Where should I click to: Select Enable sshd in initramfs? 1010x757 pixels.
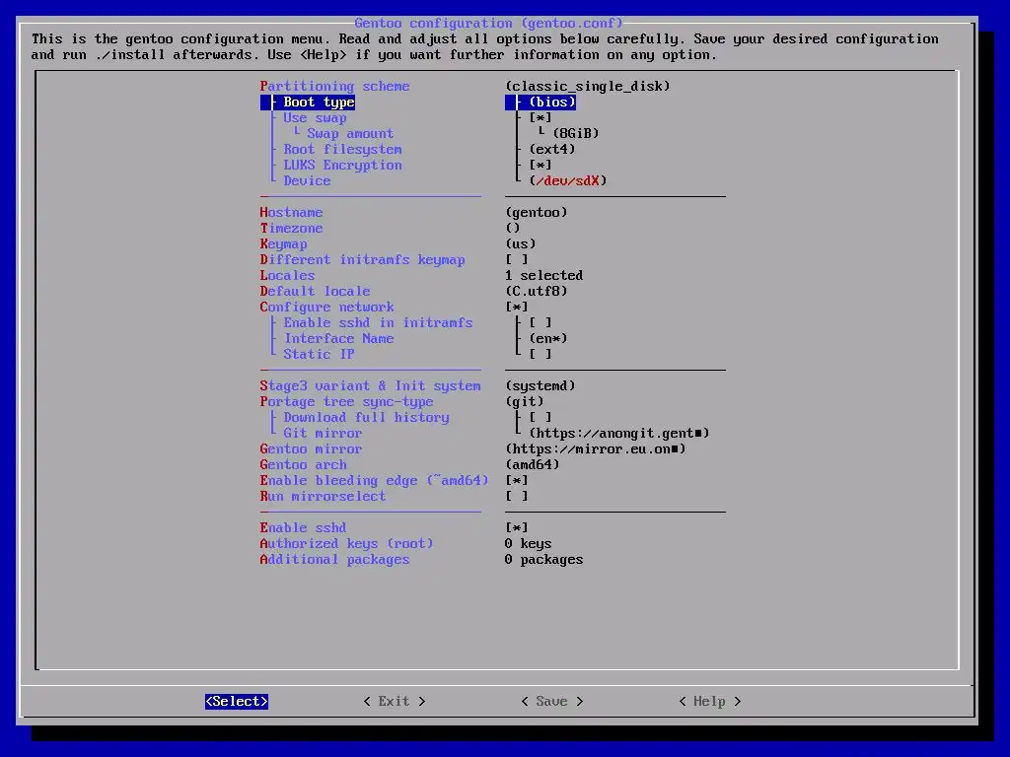pos(378,322)
